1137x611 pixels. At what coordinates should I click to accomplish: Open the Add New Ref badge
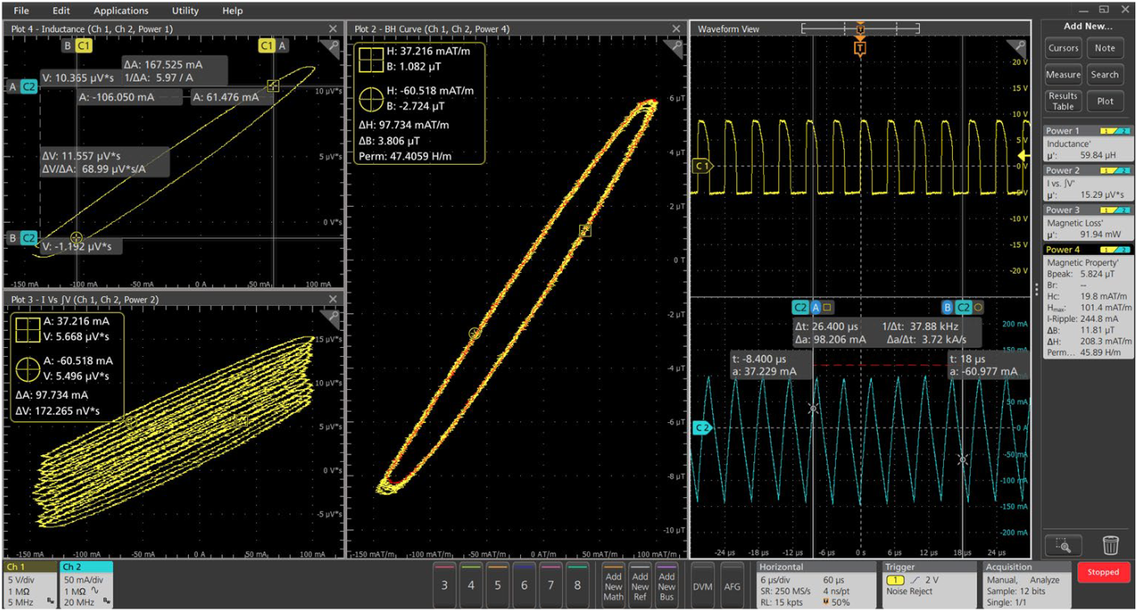pos(640,585)
